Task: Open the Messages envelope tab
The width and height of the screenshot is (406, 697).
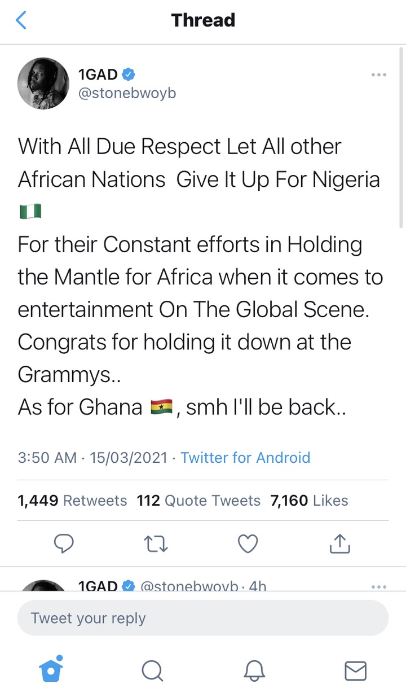Action: [355, 671]
